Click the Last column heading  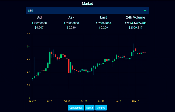pos(103,17)
